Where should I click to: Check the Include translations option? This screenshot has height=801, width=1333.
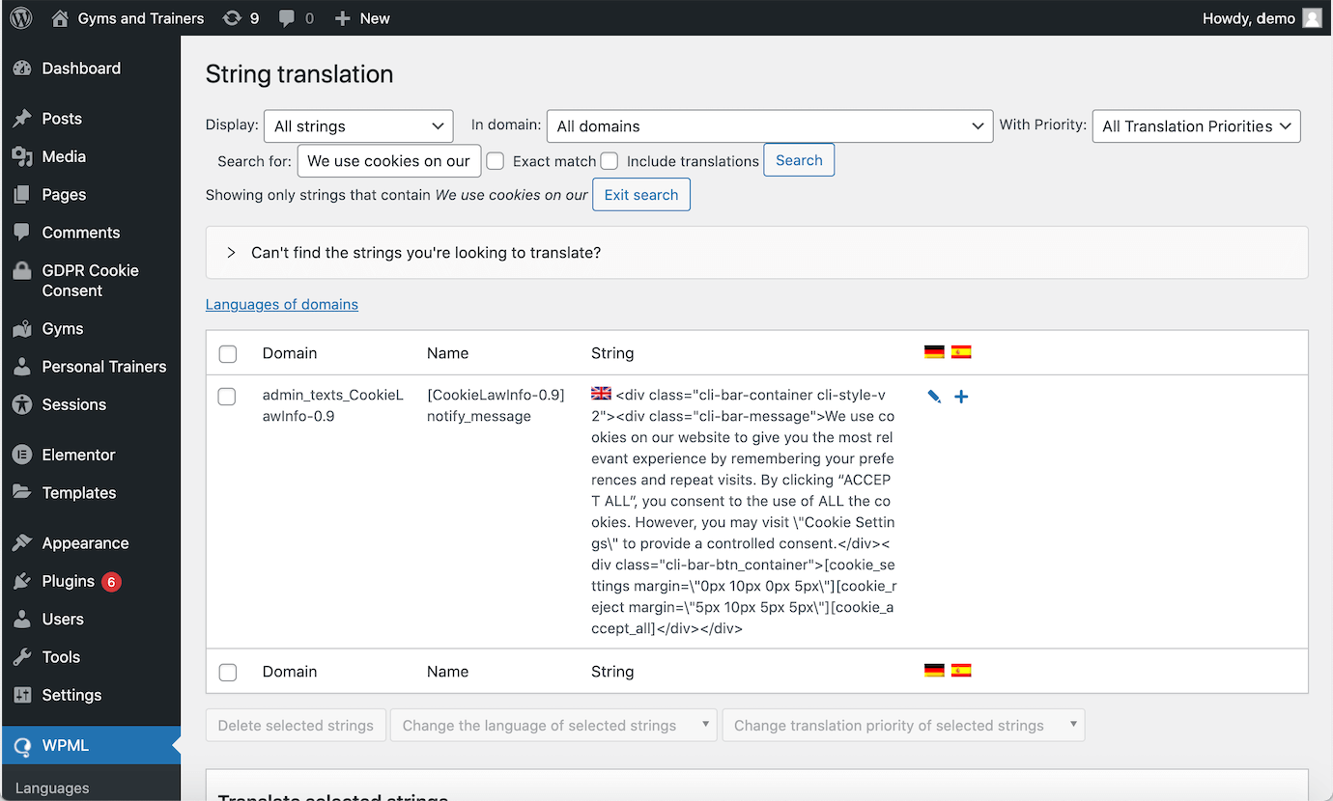pos(610,161)
